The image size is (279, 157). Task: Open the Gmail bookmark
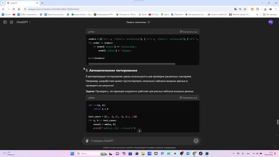143,14
